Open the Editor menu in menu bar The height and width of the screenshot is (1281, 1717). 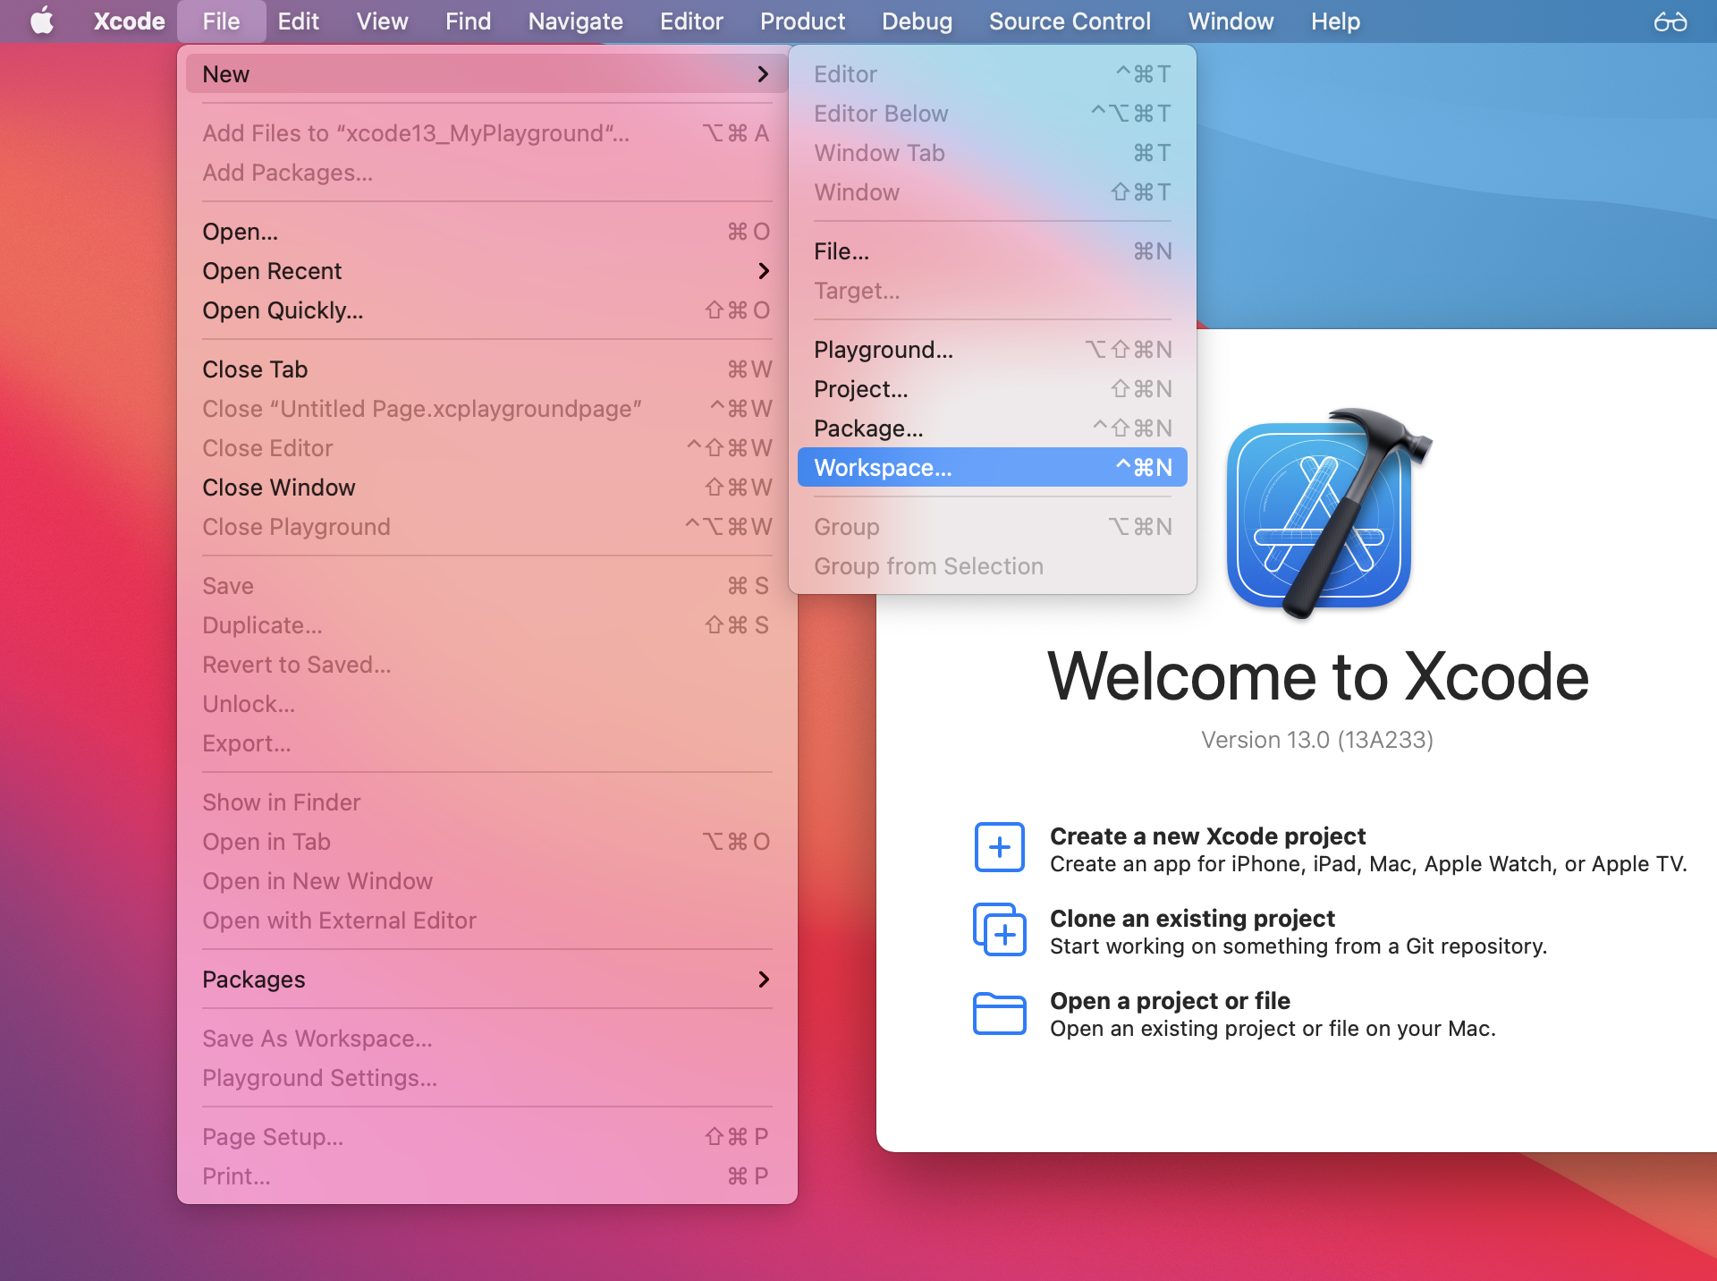point(691,21)
